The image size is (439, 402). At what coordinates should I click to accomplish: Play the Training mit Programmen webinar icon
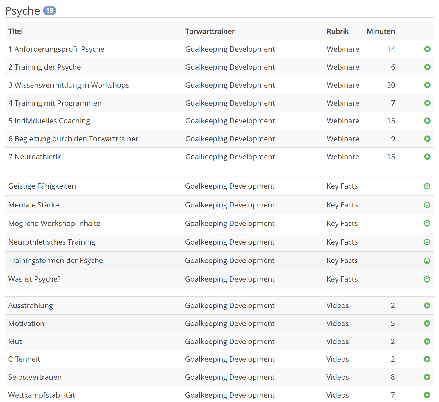point(427,103)
